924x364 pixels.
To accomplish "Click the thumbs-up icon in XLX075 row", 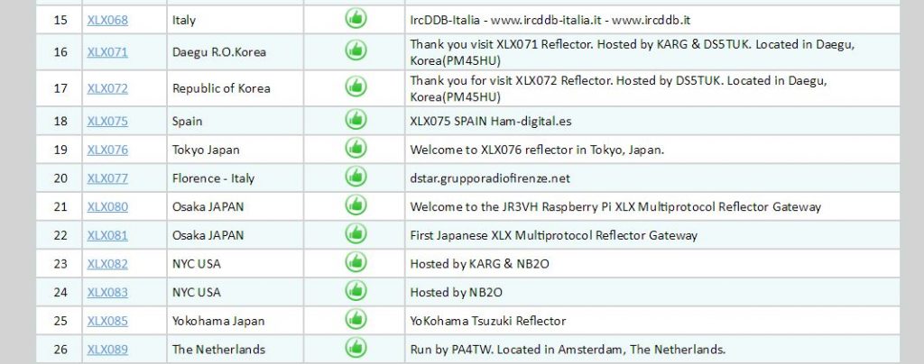I will 356,120.
